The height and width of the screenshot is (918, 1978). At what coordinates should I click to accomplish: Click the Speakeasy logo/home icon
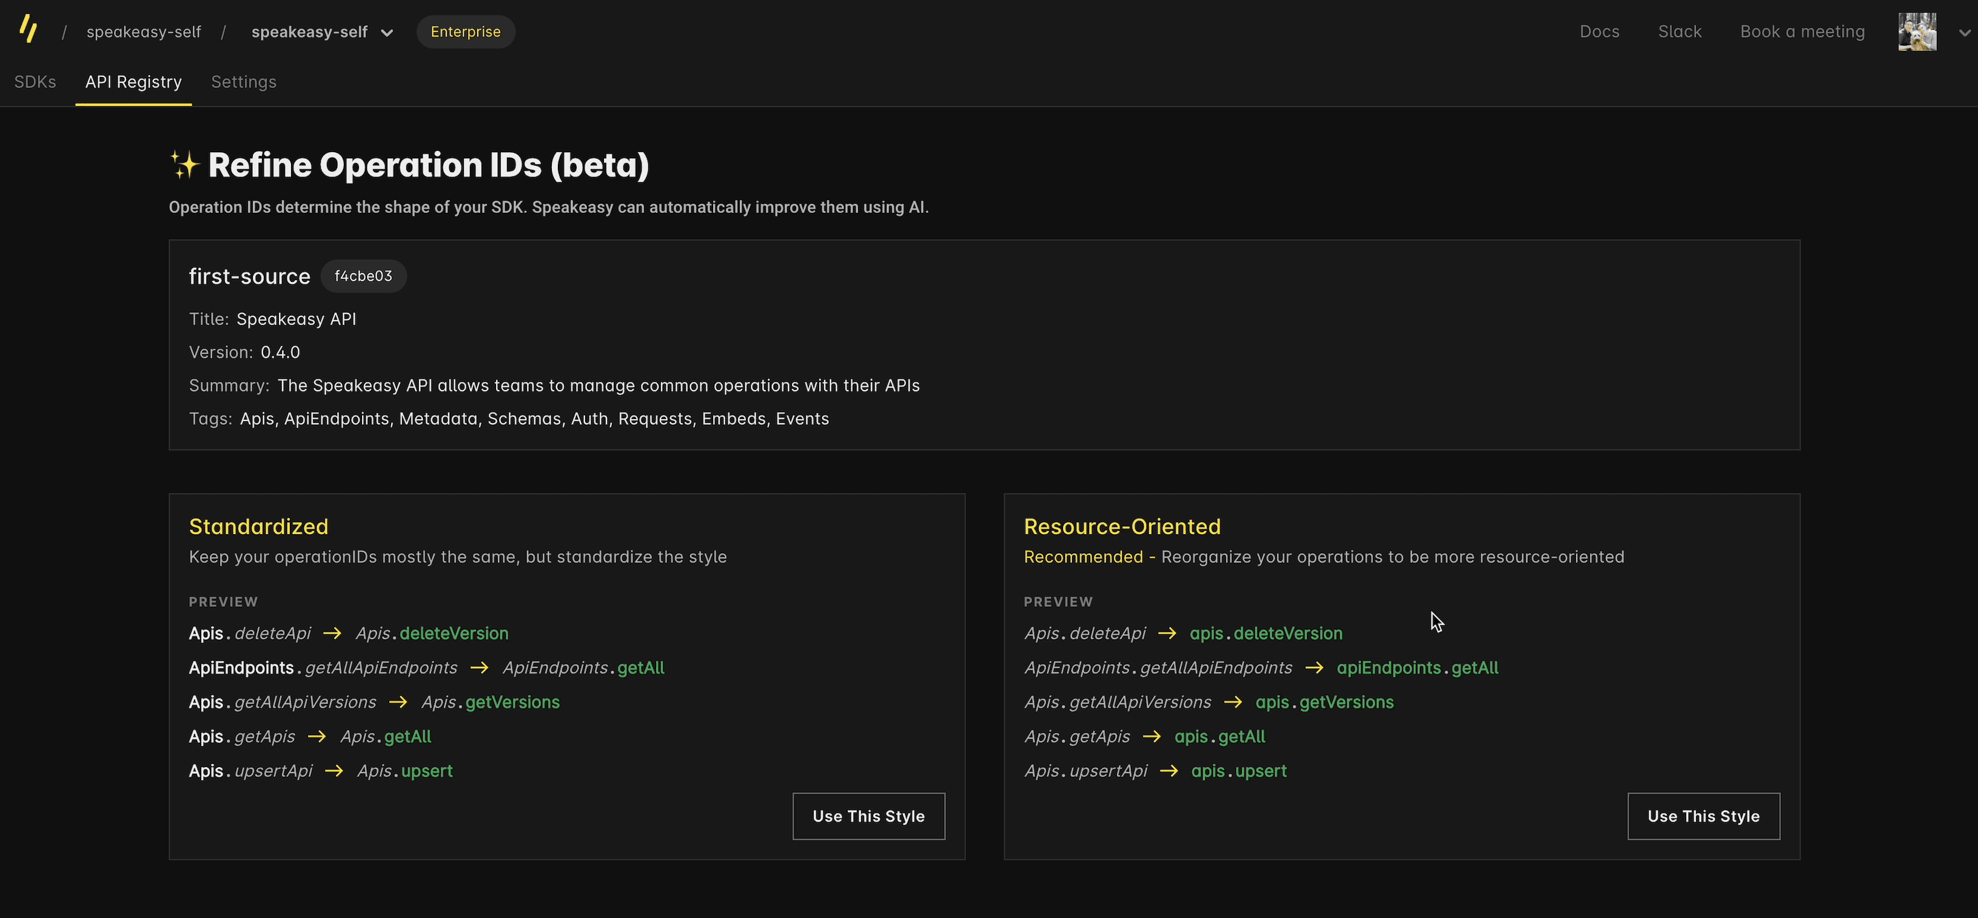coord(25,30)
